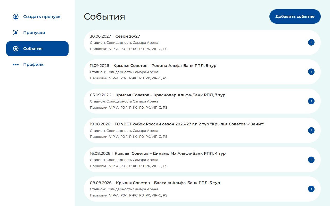Viewport: 330px width, 206px height.
Task: Click parking list under Сезон 26/27
Action: click(x=129, y=49)
